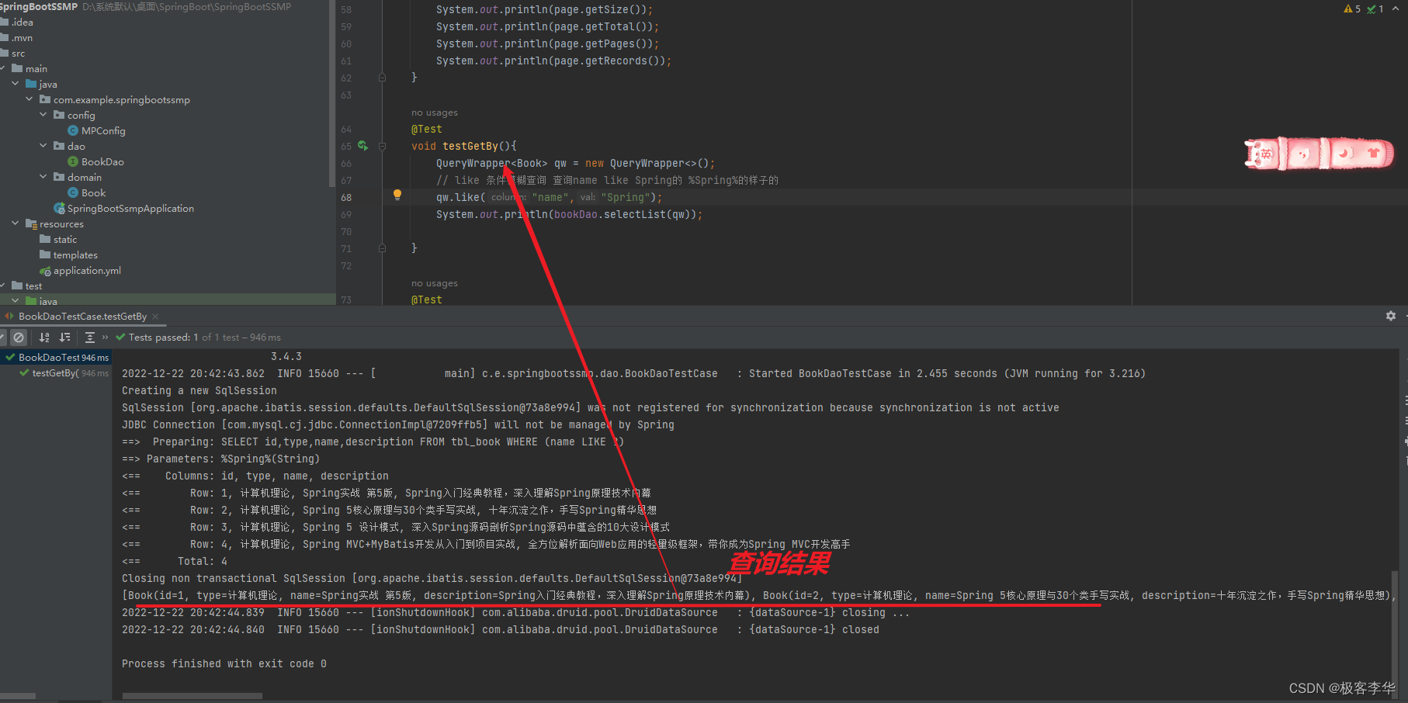This screenshot has height=703, width=1408.
Task: Select the templates folder
Action: click(68, 255)
